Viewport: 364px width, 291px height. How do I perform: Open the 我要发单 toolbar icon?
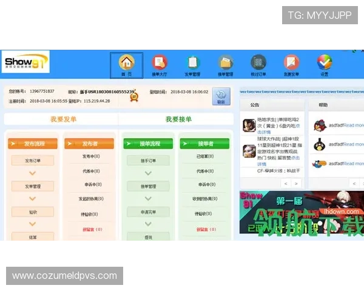click(x=291, y=65)
